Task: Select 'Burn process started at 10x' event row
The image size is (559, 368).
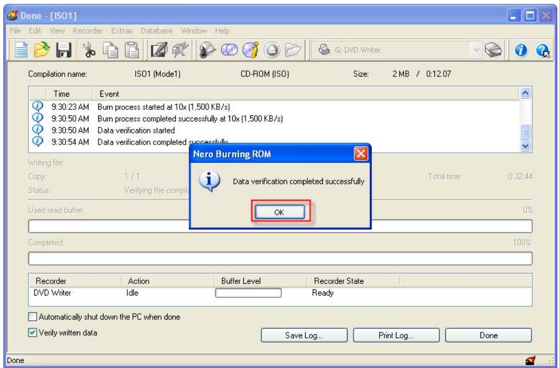Action: click(x=275, y=107)
